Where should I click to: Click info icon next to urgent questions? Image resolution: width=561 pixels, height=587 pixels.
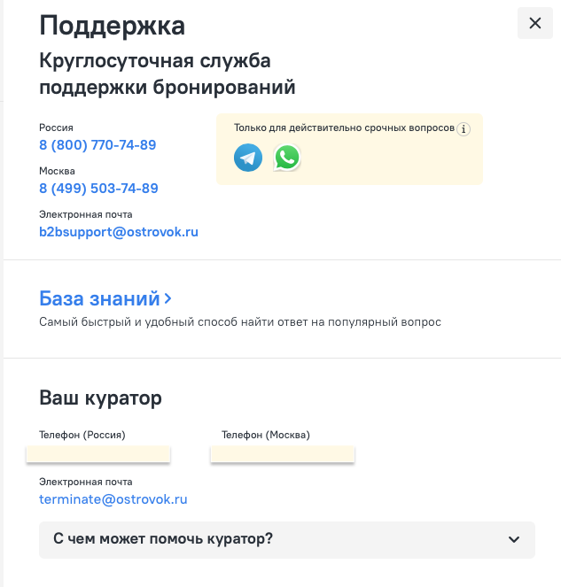(464, 129)
